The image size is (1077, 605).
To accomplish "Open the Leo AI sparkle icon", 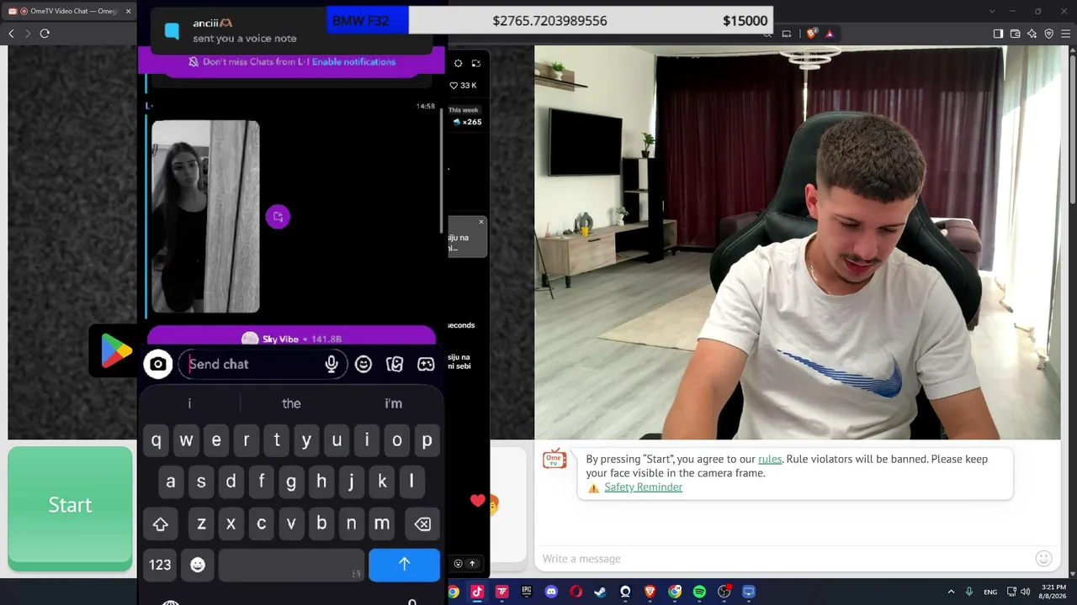I will click(x=1032, y=34).
